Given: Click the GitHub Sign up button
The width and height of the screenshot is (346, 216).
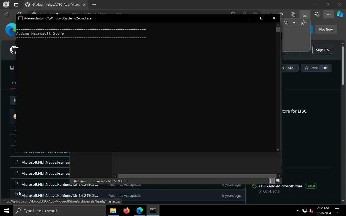Looking at the screenshot, I should [322, 50].
